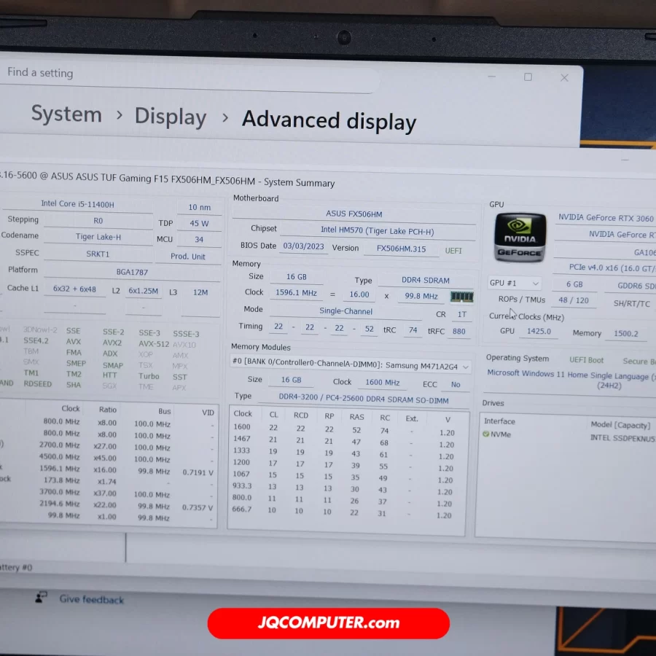Open the GPU #1 selector dropdown

point(514,284)
